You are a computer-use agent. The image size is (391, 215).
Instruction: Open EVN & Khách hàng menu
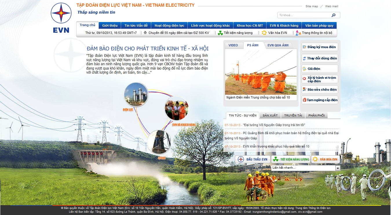pos(284,25)
